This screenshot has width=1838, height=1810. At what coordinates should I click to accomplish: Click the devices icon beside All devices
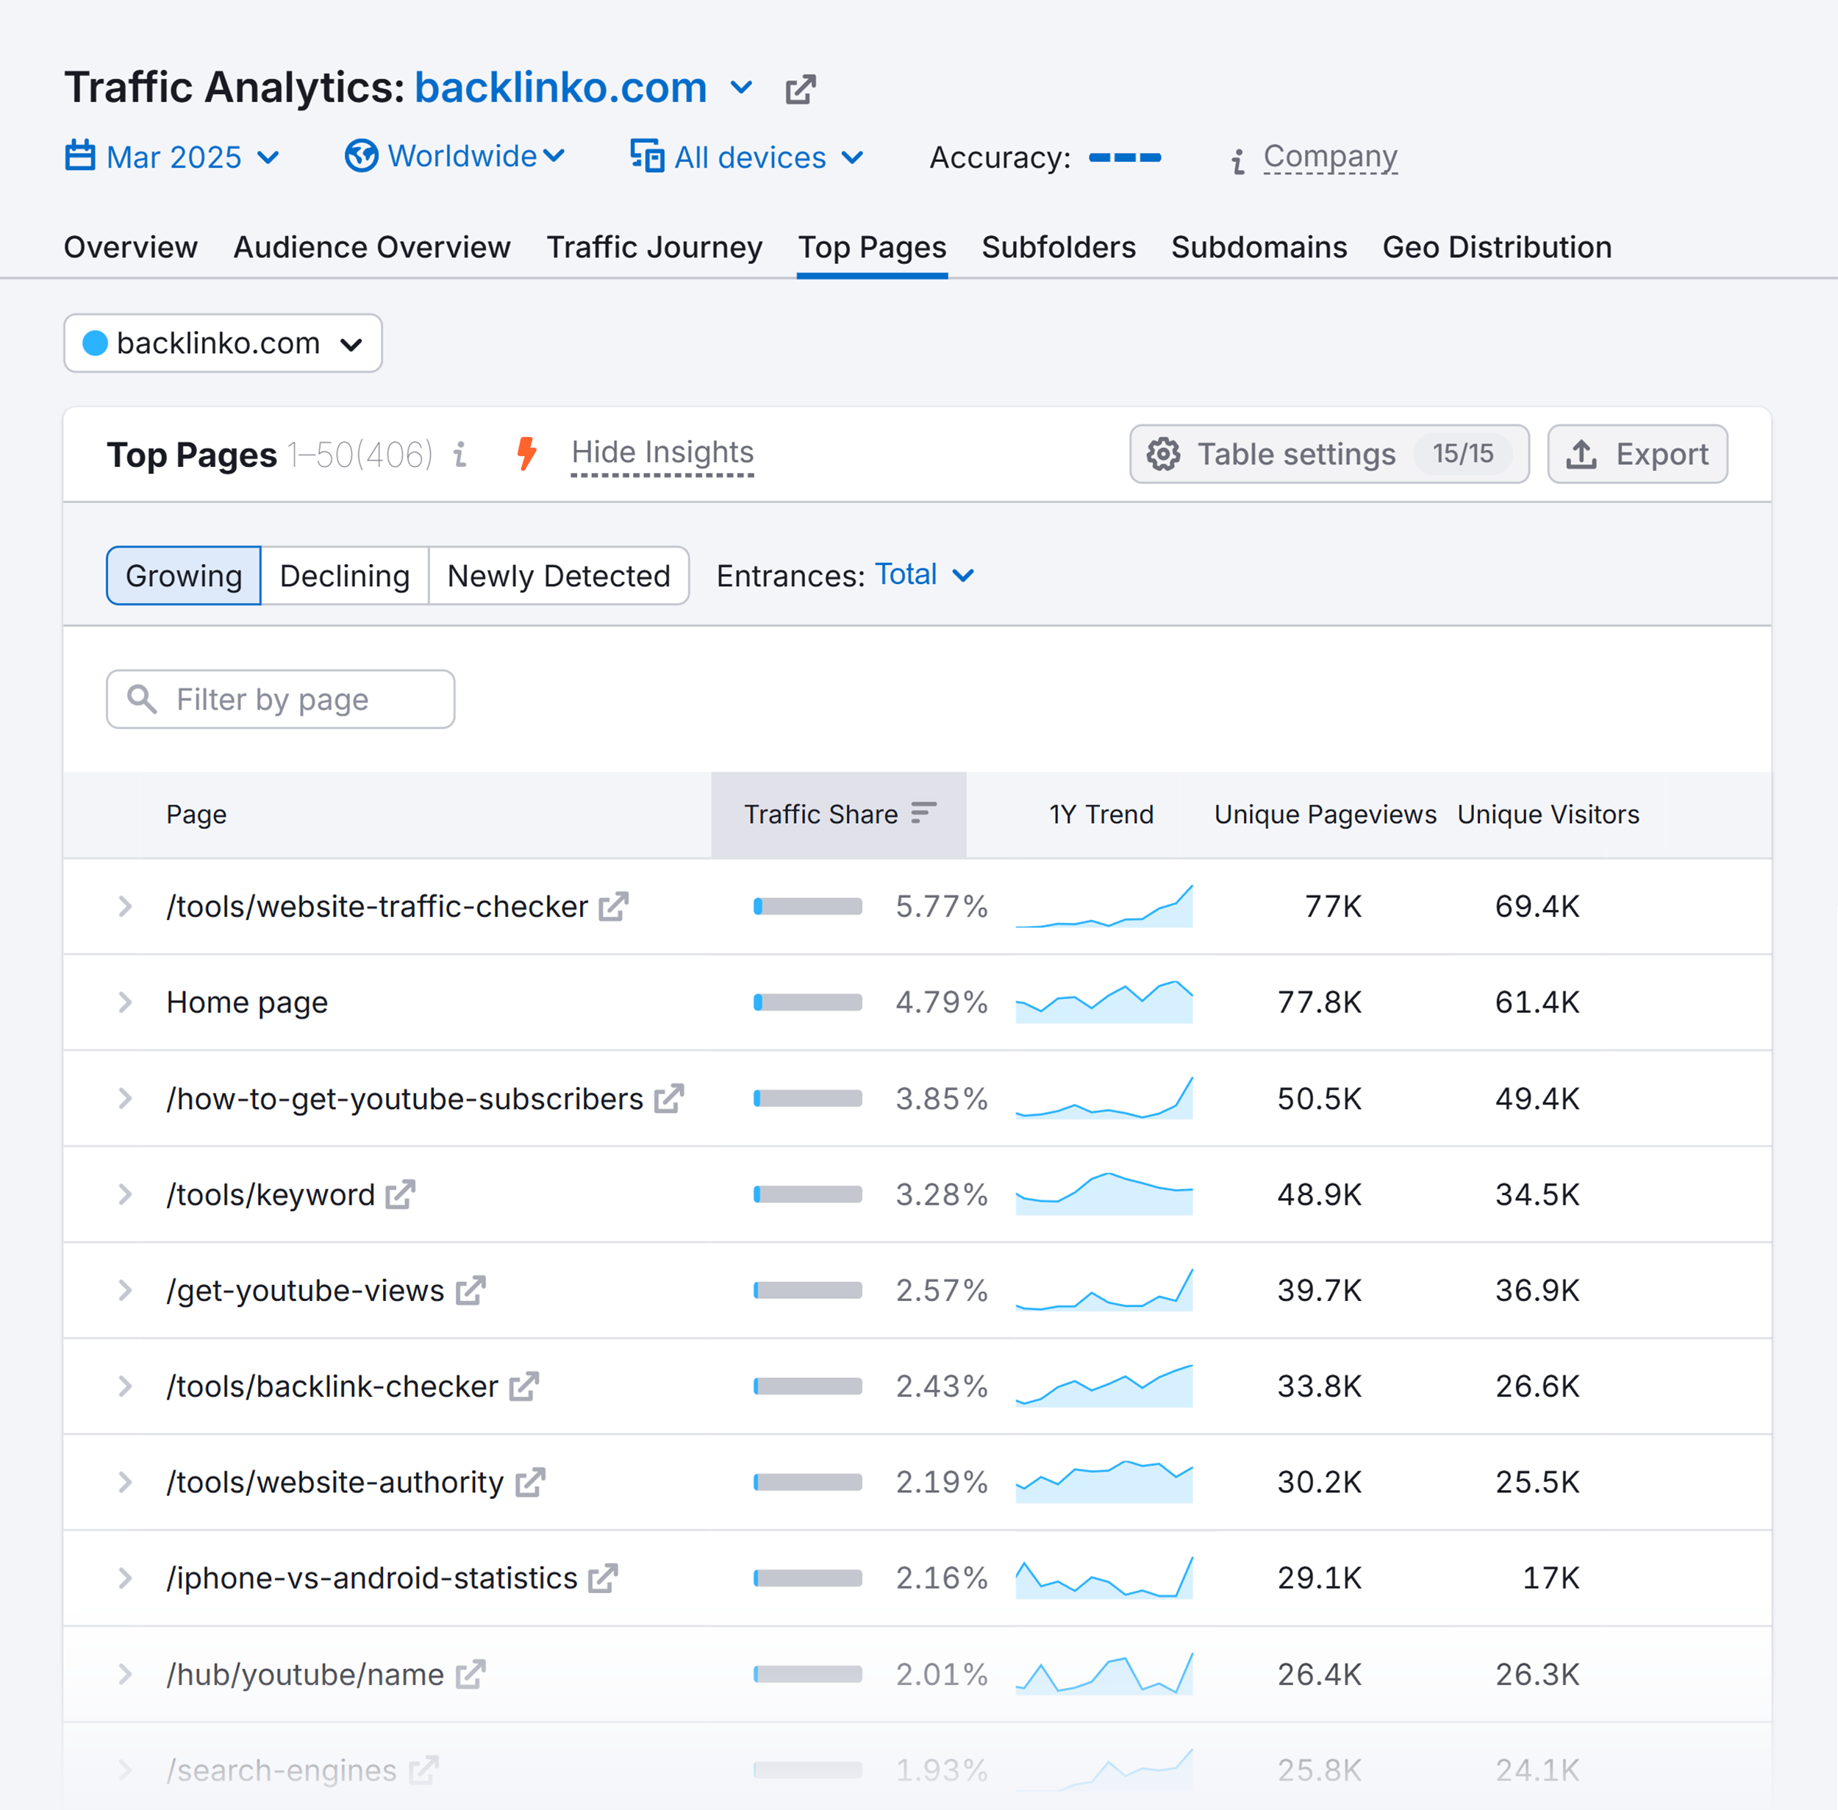[647, 155]
